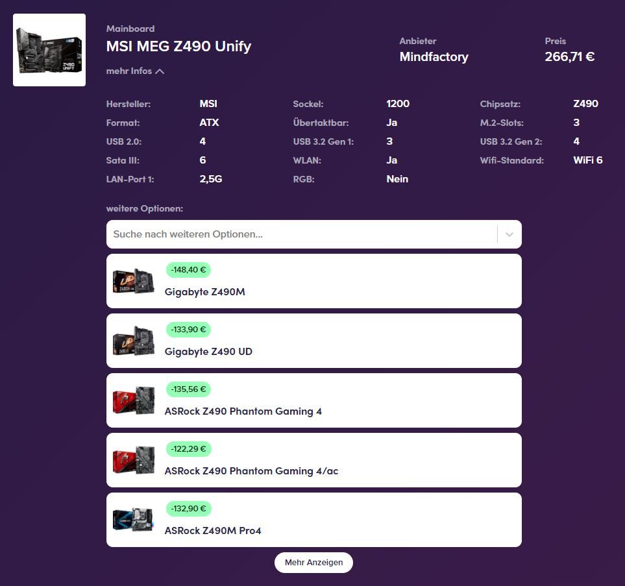The image size is (625, 586).
Task: Click the -133,90 € price badge
Action: tap(188, 330)
